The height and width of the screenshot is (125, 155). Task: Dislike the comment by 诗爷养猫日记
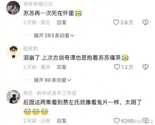tap(145, 22)
